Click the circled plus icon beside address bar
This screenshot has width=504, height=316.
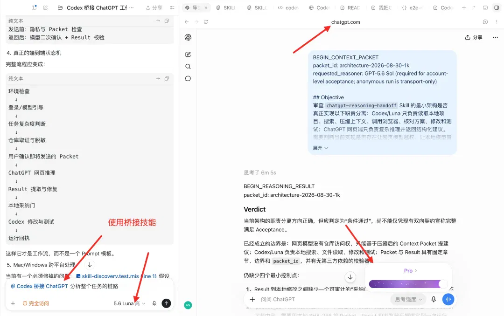(485, 22)
